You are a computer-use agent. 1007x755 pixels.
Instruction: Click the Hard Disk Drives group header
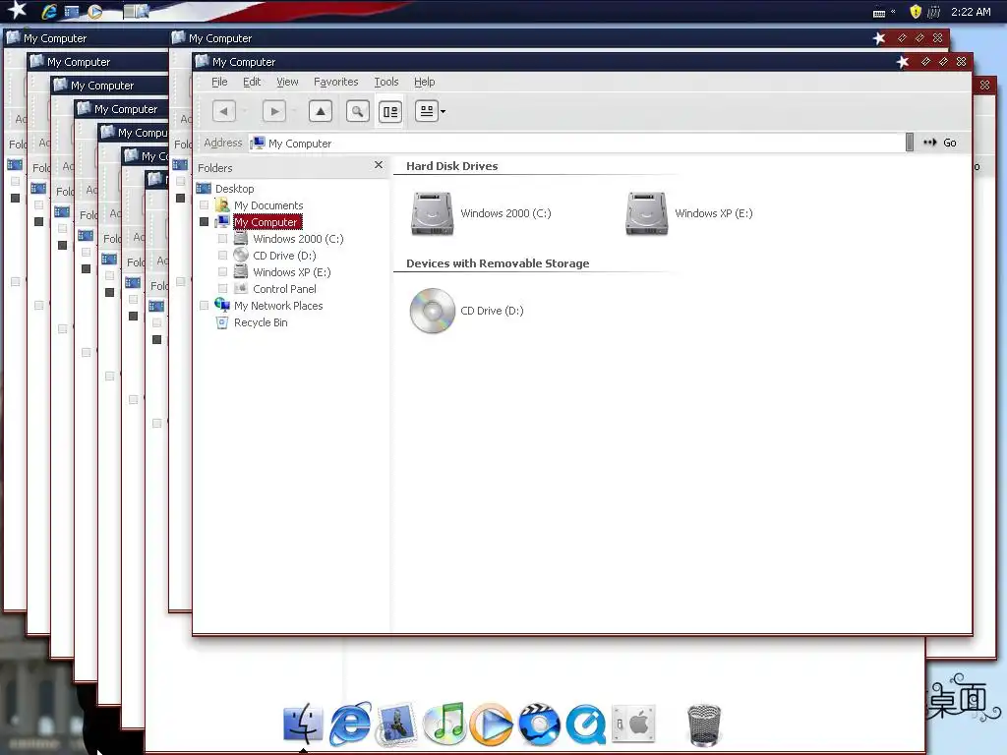[452, 165]
